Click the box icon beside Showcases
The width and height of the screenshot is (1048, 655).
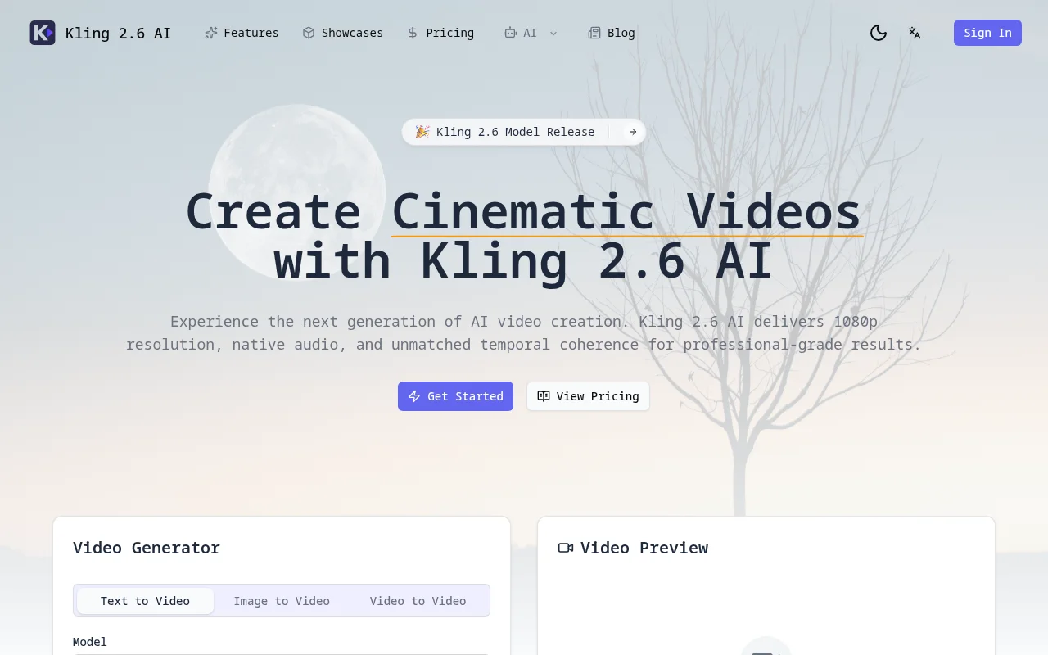click(309, 33)
